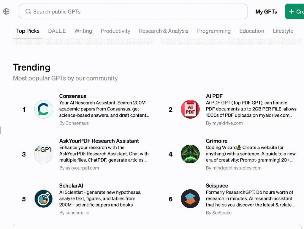The width and height of the screenshot is (304, 229).
Task: Click rank number 5 beside ScholarAI
Action: point(24,199)
